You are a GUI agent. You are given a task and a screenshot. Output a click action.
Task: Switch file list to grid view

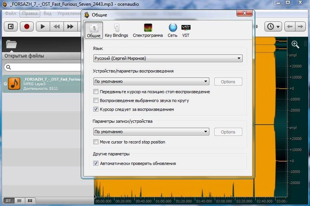coord(30,201)
